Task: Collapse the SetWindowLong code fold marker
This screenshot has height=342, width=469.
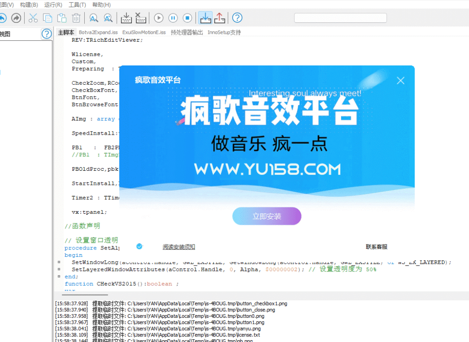Action: 59,262
